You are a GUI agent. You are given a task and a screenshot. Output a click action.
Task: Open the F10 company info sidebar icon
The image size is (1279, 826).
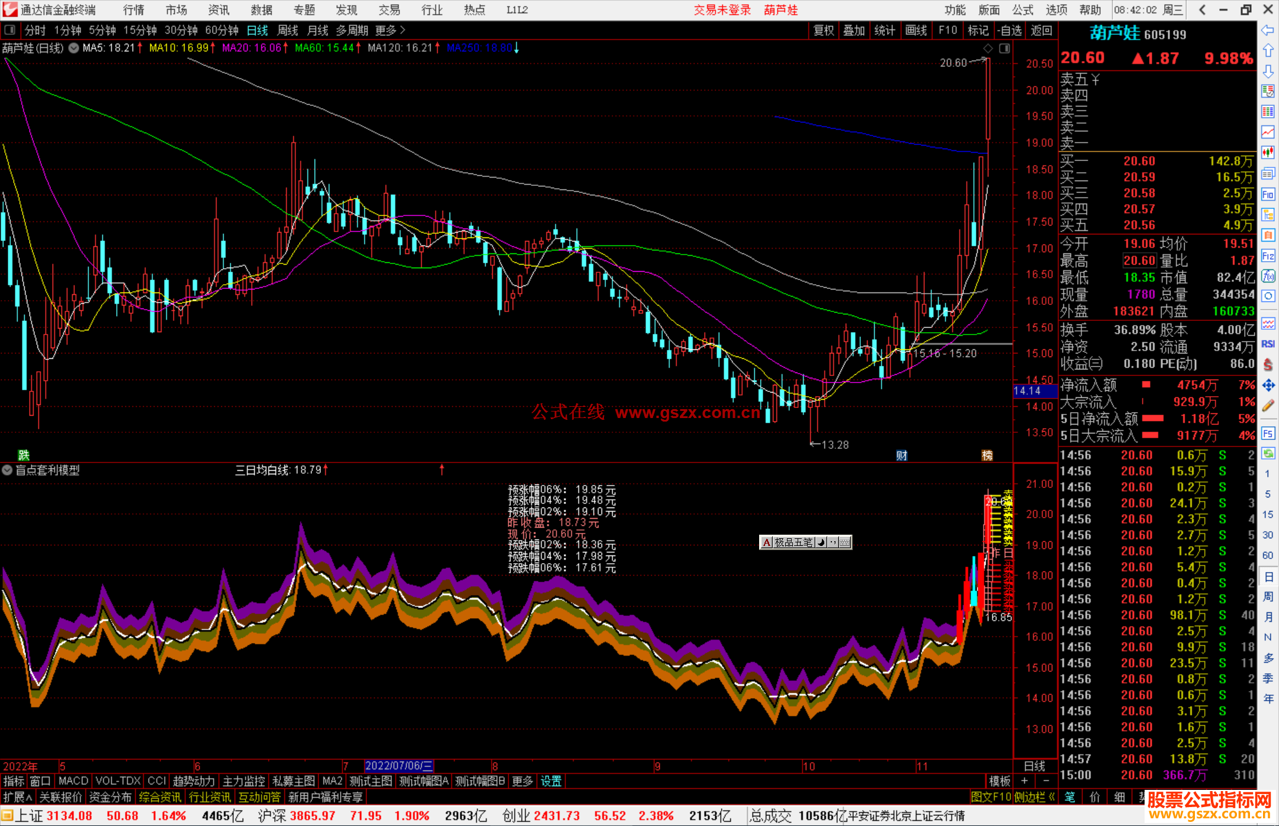[1268, 194]
